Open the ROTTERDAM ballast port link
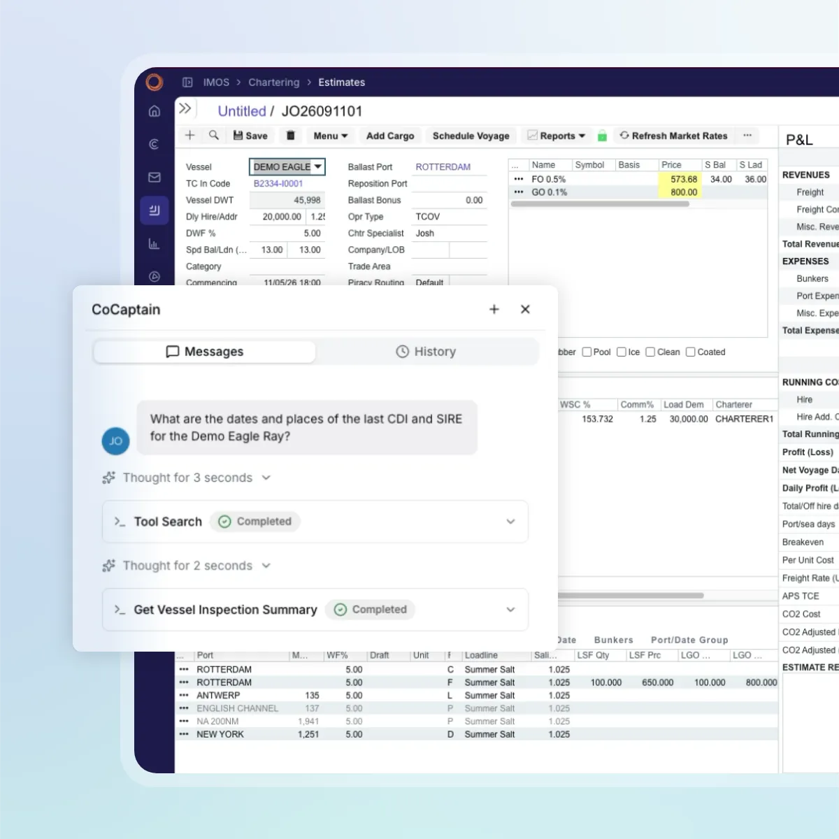The image size is (839, 839). click(x=443, y=167)
